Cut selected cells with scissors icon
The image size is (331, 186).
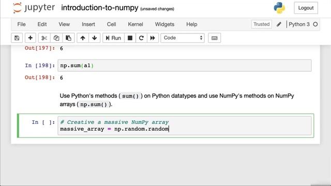tap(44, 38)
